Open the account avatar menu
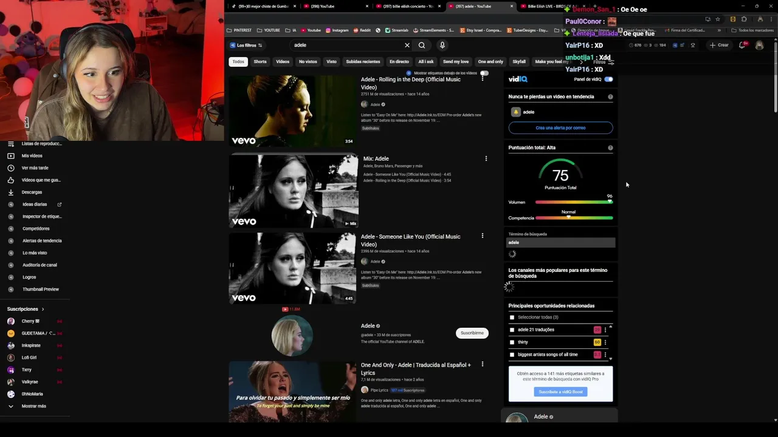Viewport: 778px width, 437px height. 759,46
